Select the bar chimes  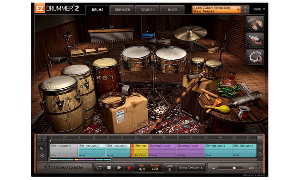[111, 36]
